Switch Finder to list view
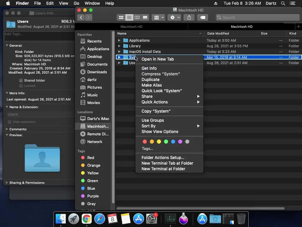Screen dimensions: 302x227 coord(129,17)
